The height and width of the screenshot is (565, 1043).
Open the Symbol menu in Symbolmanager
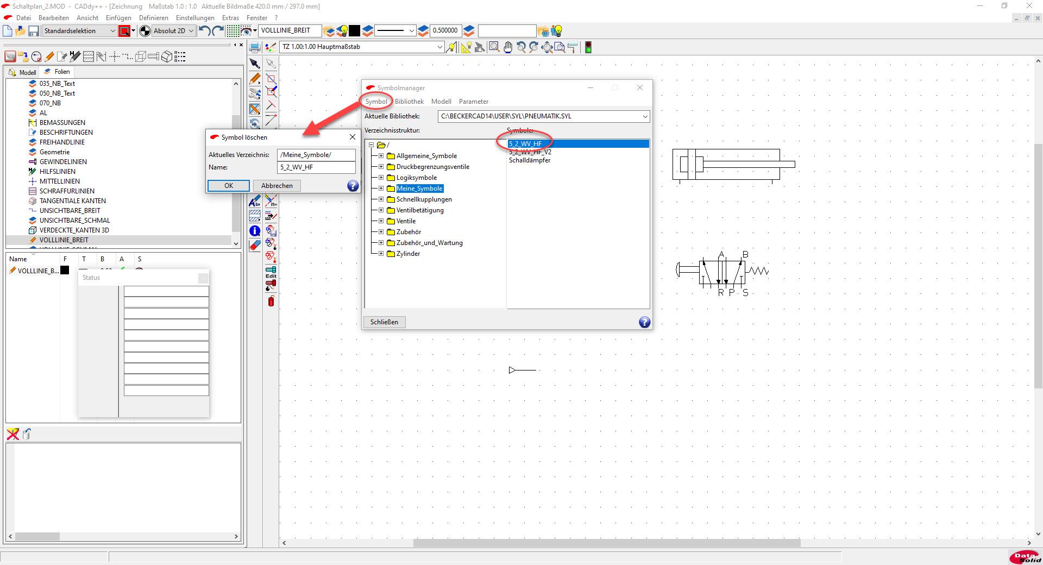[376, 102]
